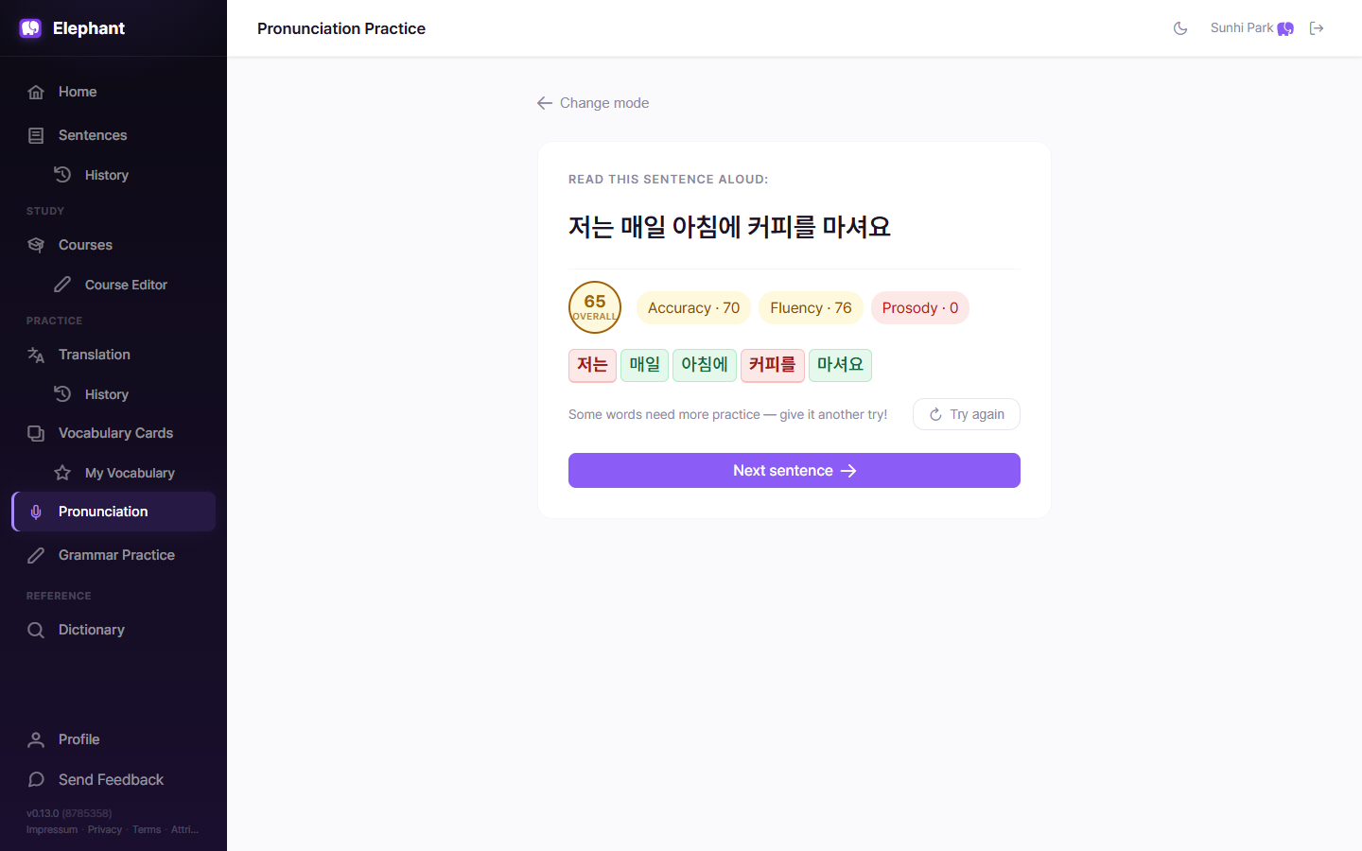Click the Try again button
Image resolution: width=1362 pixels, height=851 pixels.
tap(966, 414)
